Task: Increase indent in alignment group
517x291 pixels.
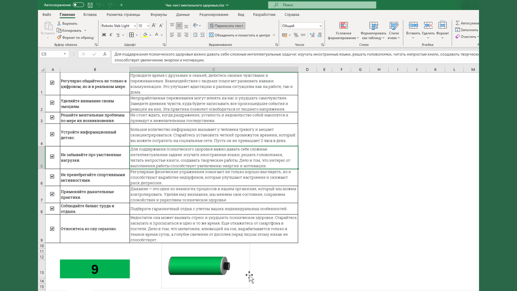Action: coord(202,35)
